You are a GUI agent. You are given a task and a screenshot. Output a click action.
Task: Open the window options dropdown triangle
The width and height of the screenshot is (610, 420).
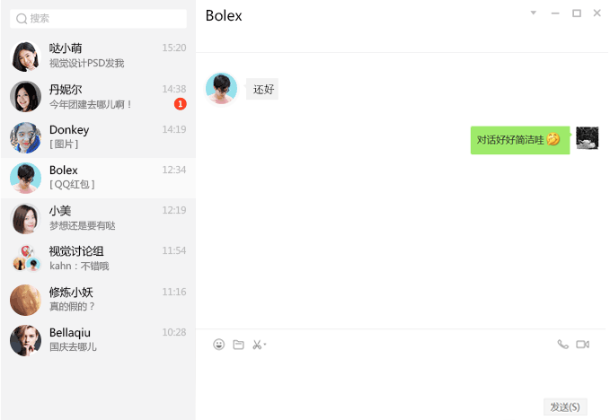coord(534,13)
